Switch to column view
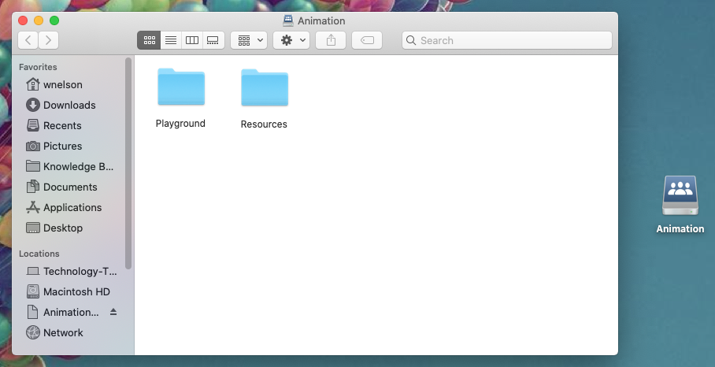 click(x=192, y=40)
